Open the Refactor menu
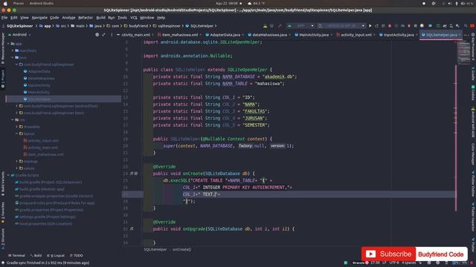 coord(86,18)
